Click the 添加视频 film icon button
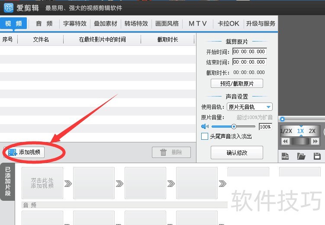 click(24, 152)
